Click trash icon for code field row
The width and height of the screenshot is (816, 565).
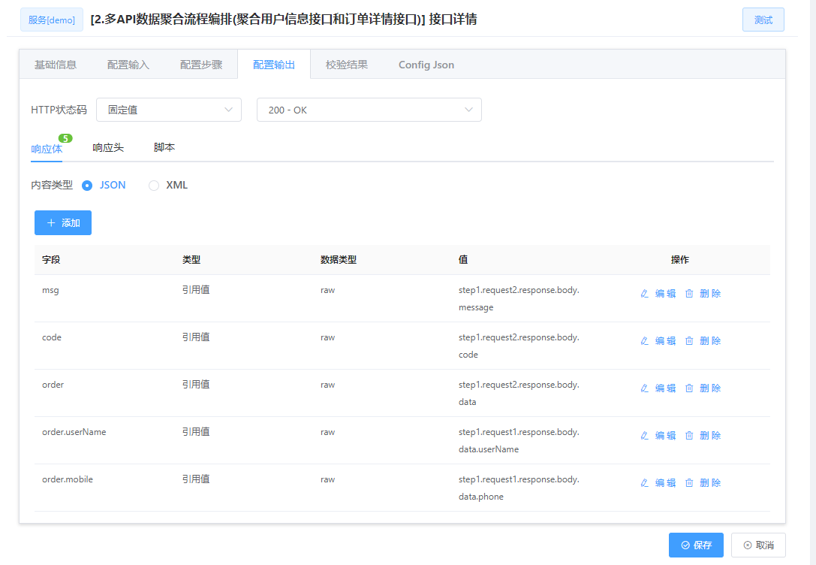[689, 341]
